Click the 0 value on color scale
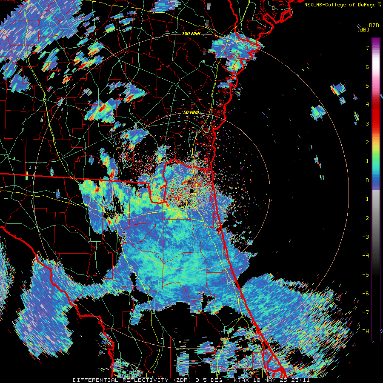The height and width of the screenshot is (383, 383). pyautogui.click(x=367, y=180)
